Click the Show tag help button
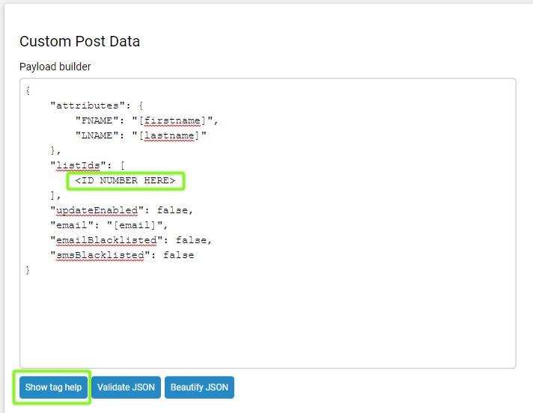Image resolution: width=533 pixels, height=413 pixels. pyautogui.click(x=53, y=388)
